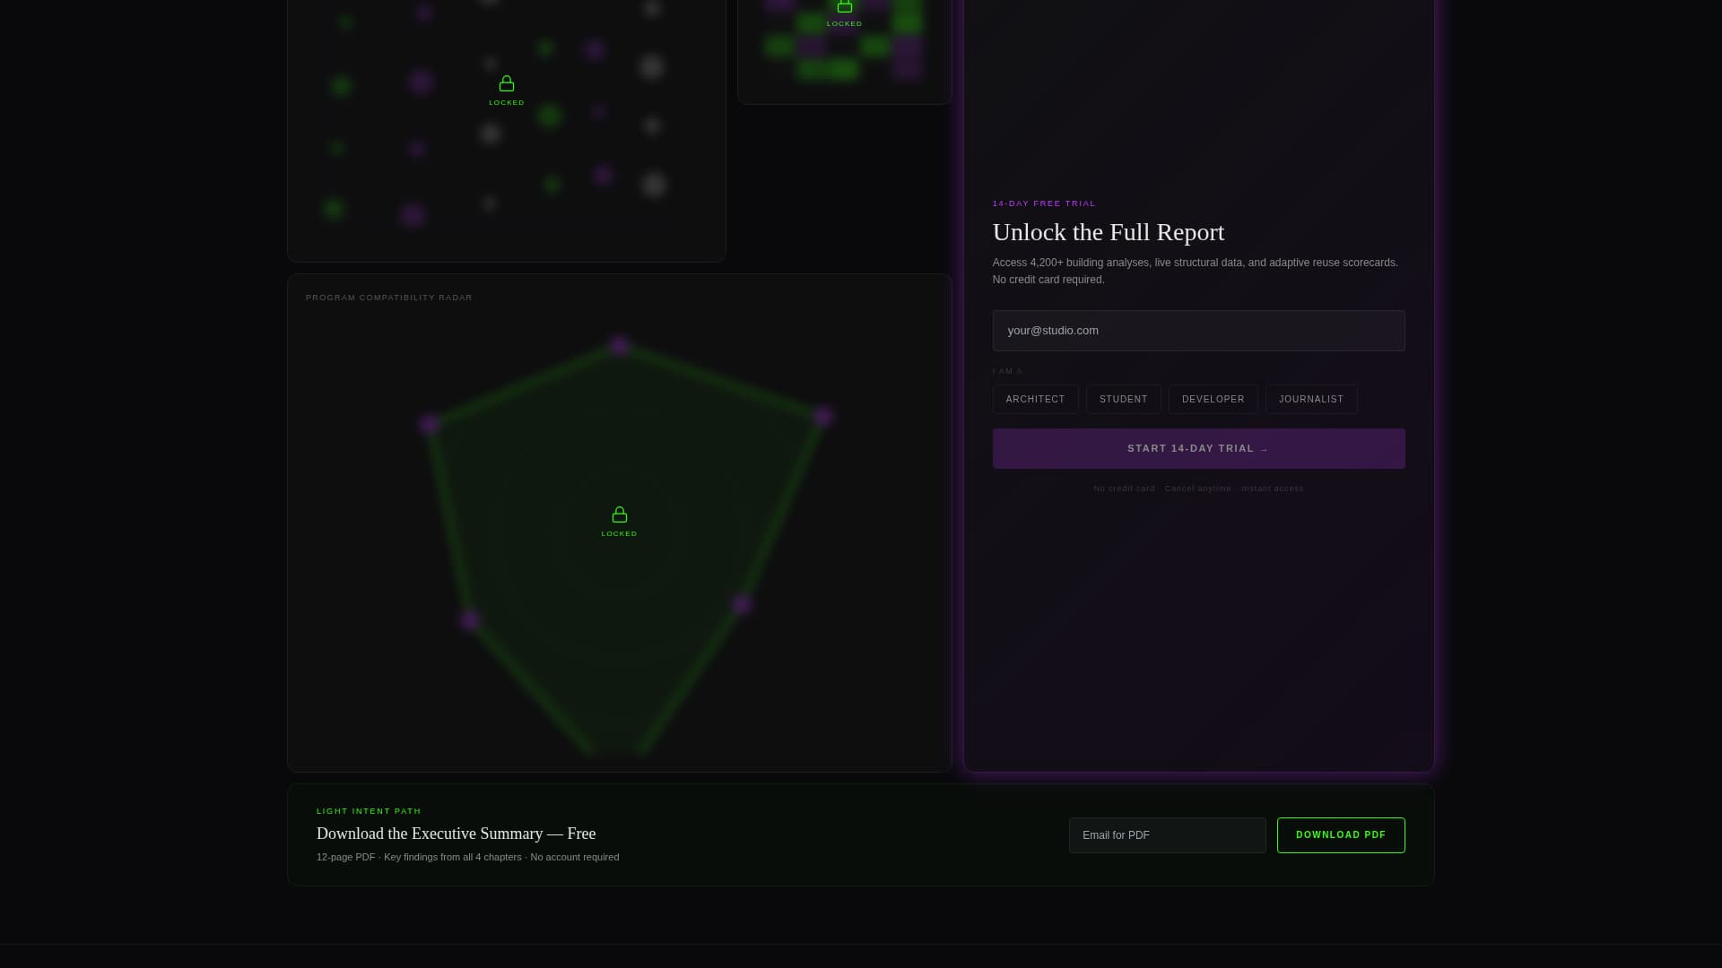Click the Unlock the Full Report heading

click(x=1108, y=232)
